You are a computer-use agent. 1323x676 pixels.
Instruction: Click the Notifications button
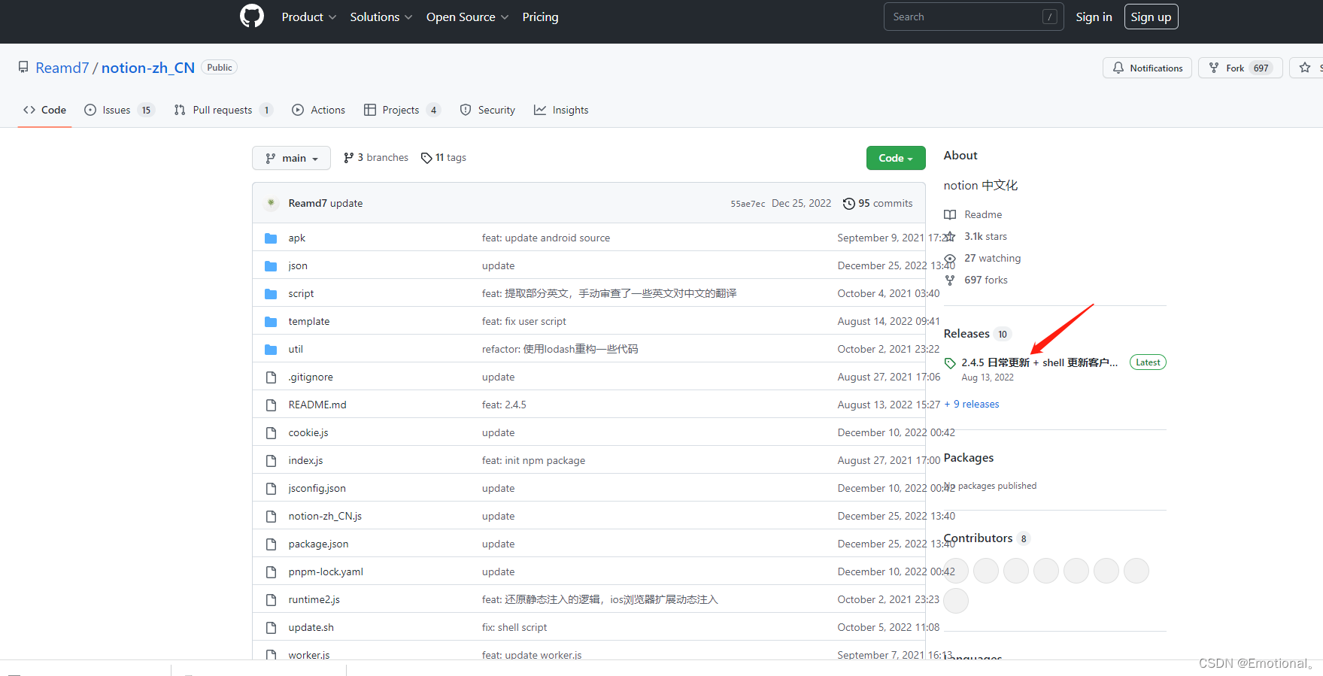(1147, 68)
